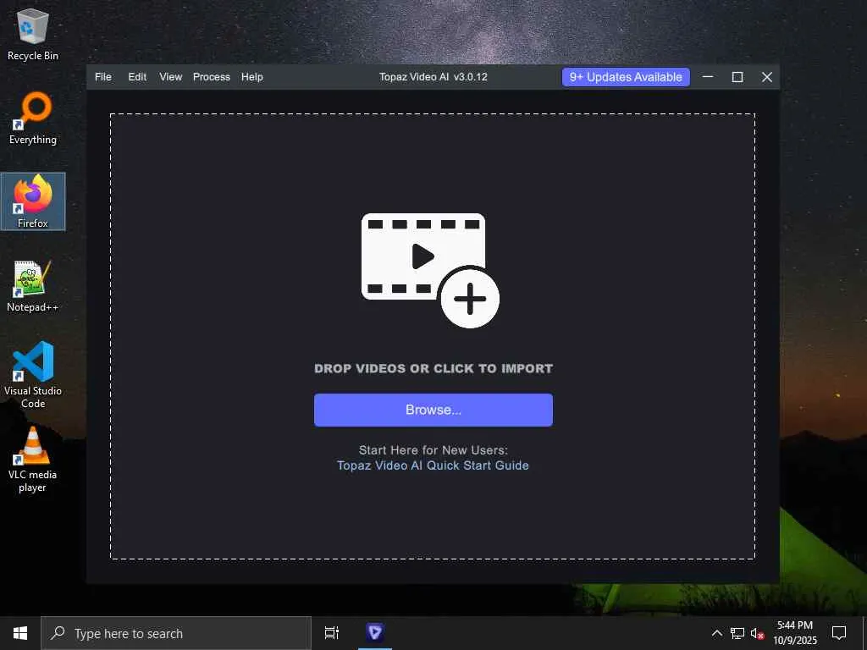867x650 pixels.
Task: Open the View menu
Action: tap(171, 77)
